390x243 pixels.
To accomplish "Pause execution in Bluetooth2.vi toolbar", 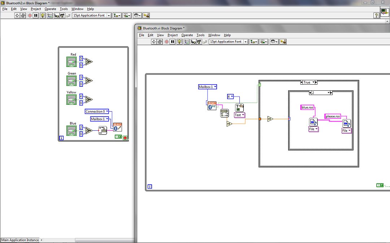I will 36,15.
